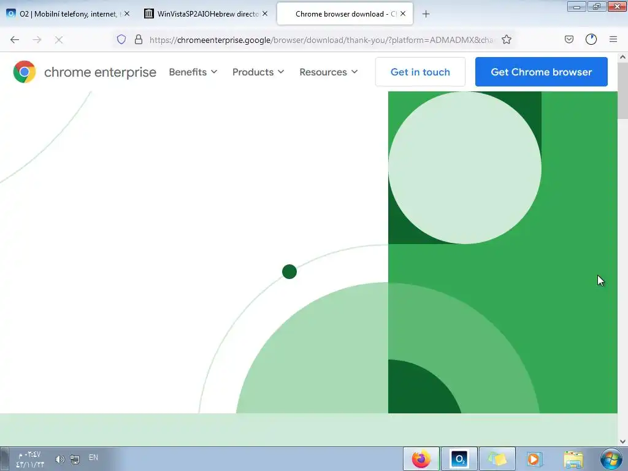The image size is (628, 471).
Task: Open Sticky Notes taskbar icon
Action: (497, 459)
